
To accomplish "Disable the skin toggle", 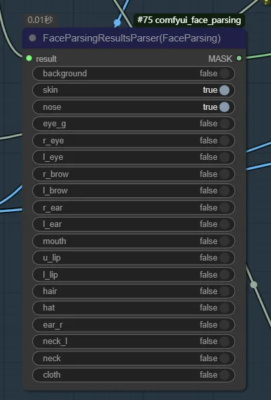I will tap(134, 90).
